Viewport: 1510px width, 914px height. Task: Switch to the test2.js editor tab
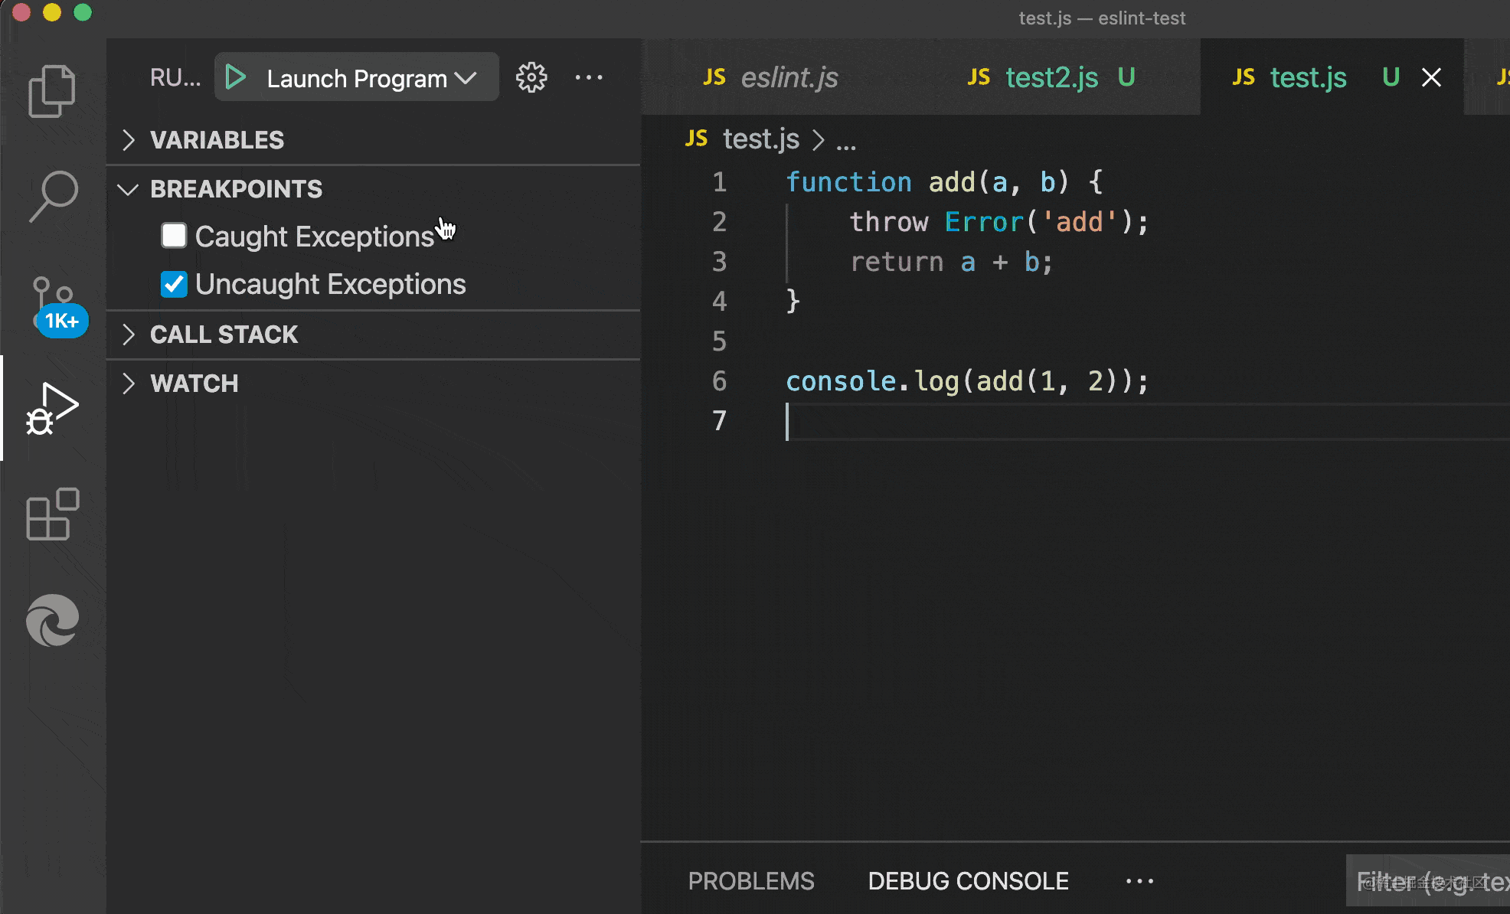point(1051,77)
